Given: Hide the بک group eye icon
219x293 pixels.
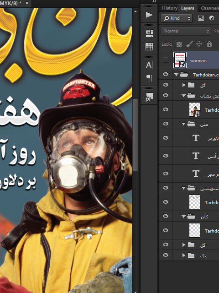Looking at the screenshot, I should click(x=166, y=255).
